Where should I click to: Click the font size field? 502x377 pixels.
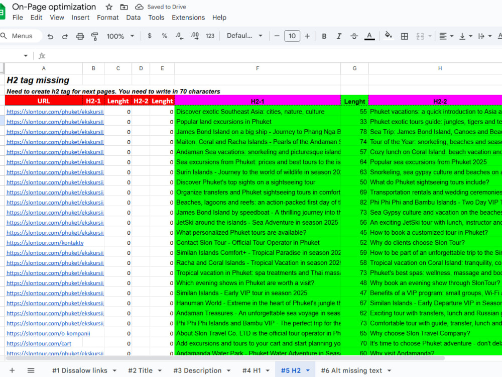[x=292, y=36]
